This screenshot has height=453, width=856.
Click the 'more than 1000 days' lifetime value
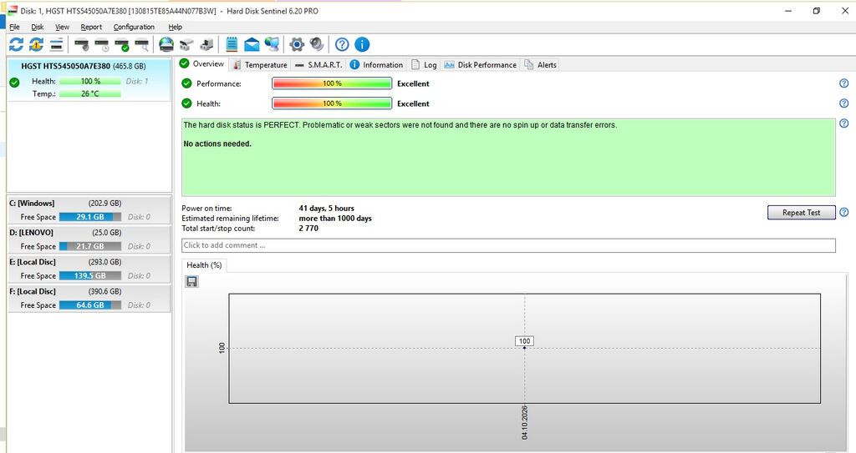tap(335, 218)
